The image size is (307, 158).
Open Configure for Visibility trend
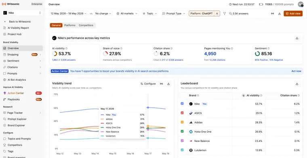tap(148, 84)
